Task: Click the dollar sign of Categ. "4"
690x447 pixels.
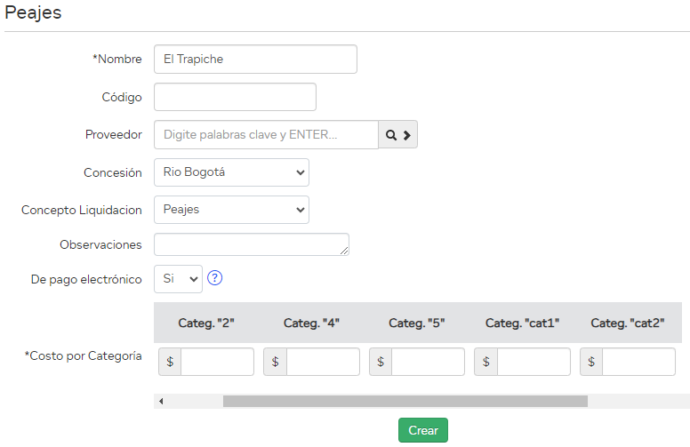Action: 275,362
